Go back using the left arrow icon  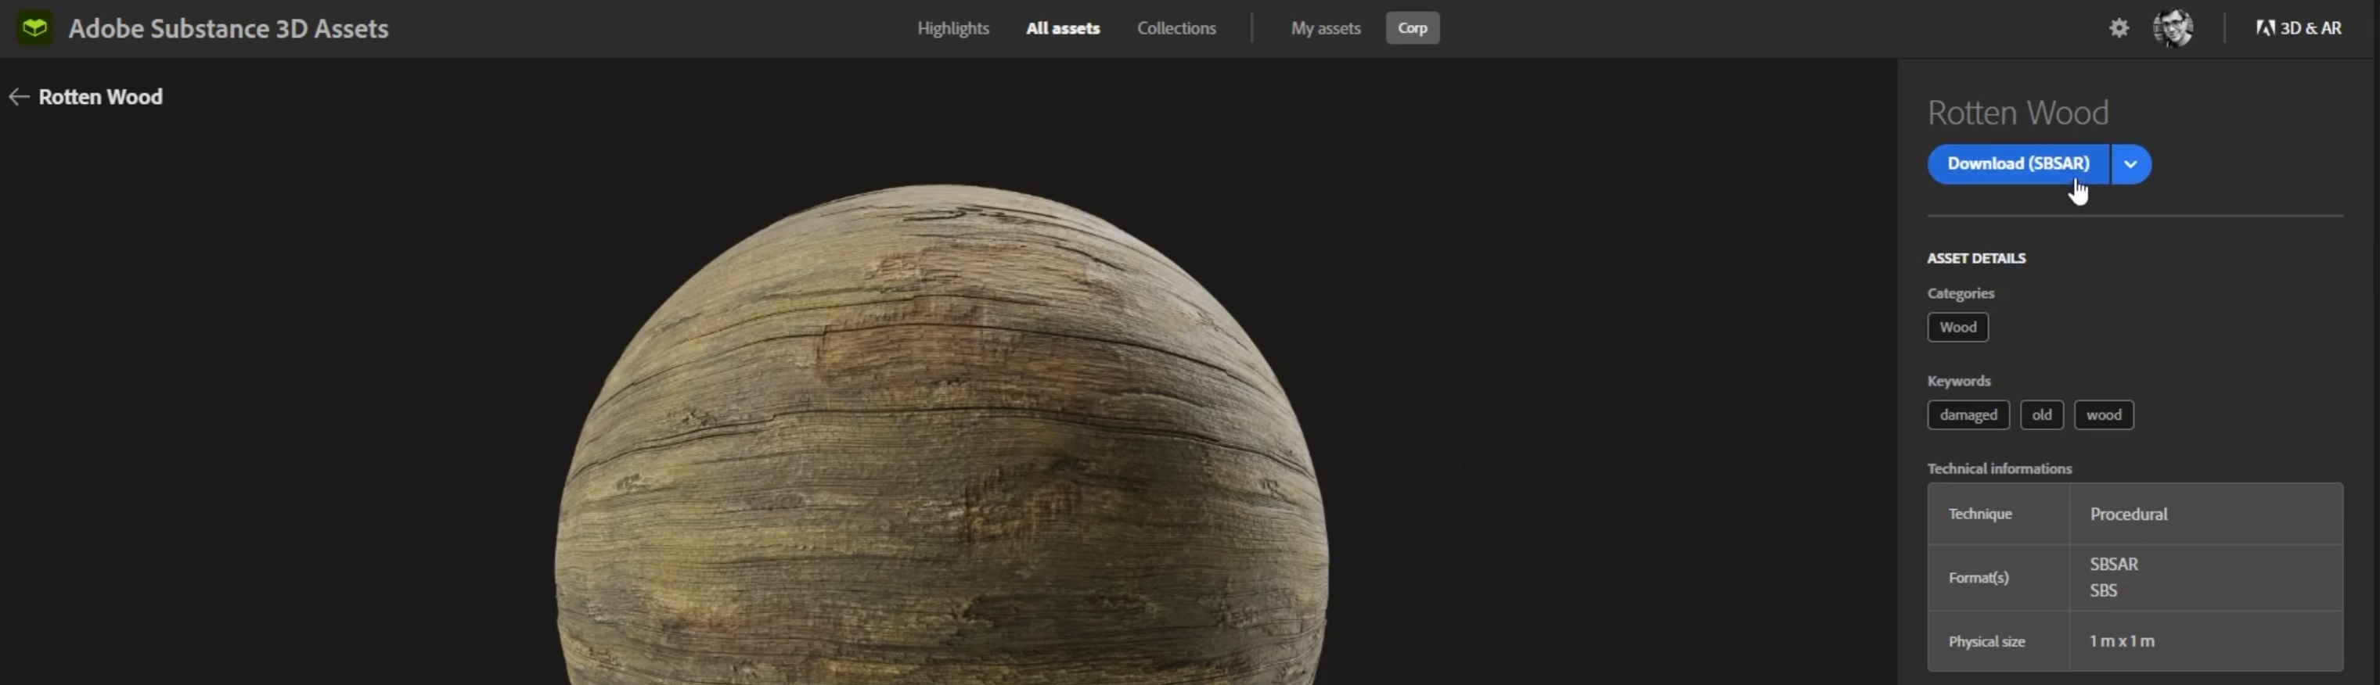19,97
